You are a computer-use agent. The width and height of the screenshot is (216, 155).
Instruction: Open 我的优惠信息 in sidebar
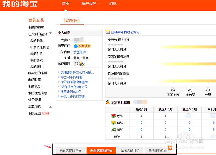pyautogui.click(x=38, y=93)
